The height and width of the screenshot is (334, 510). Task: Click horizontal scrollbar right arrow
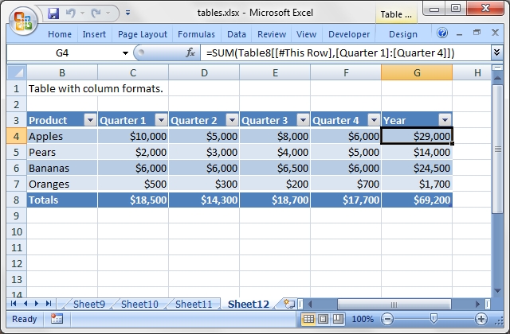[x=477, y=304]
